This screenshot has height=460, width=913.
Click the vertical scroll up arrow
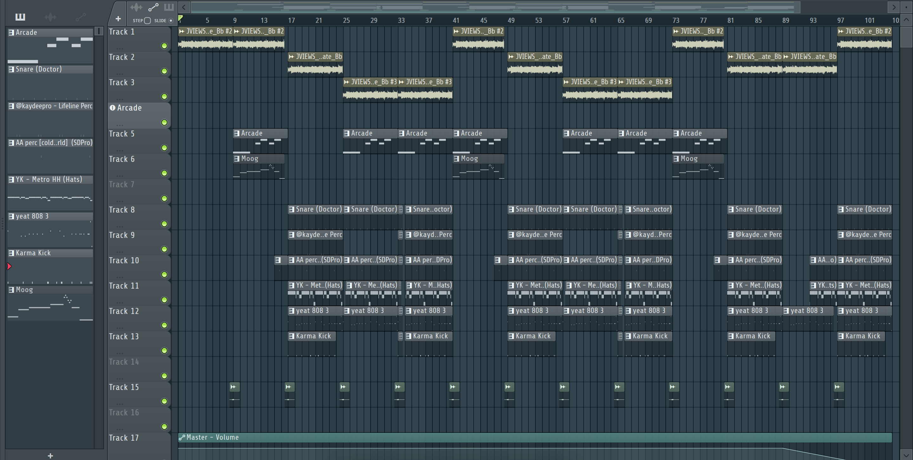click(x=907, y=19)
